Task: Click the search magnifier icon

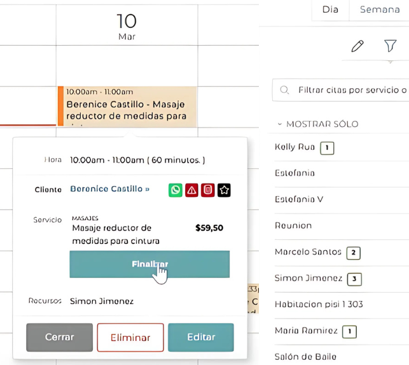Action: (285, 90)
